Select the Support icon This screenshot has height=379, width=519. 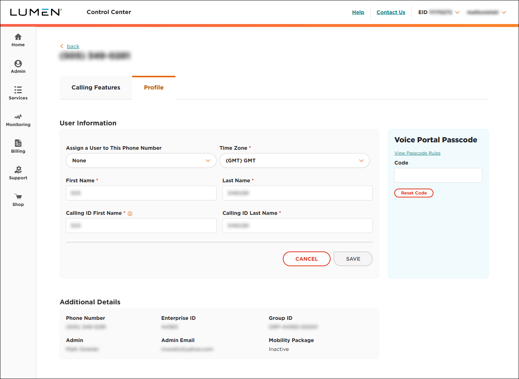click(18, 173)
